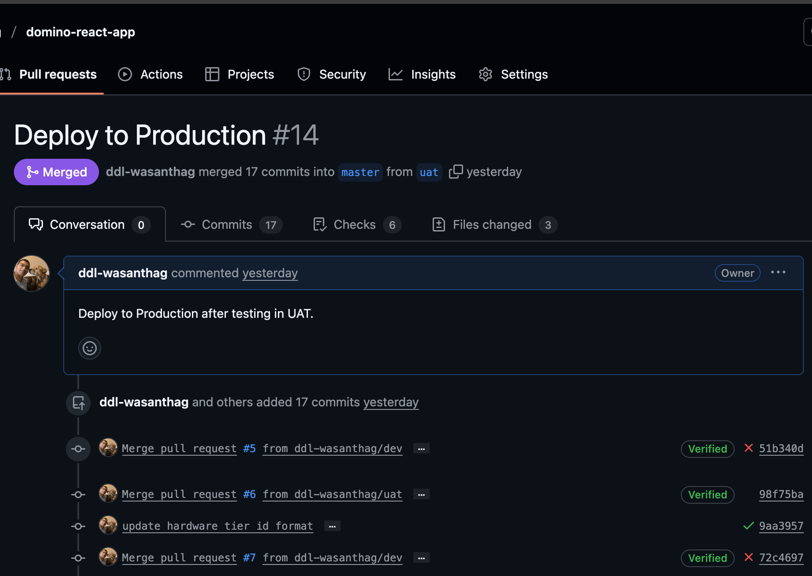Image resolution: width=812 pixels, height=576 pixels.
Task: Click the Checks checklist icon
Action: [x=320, y=224]
